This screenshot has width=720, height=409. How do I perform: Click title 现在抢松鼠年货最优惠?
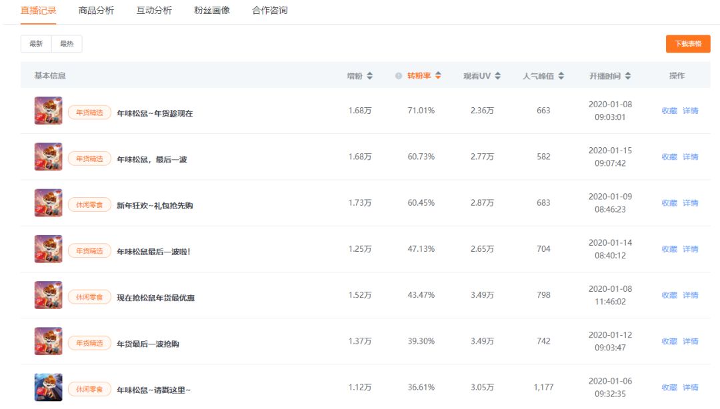pyautogui.click(x=155, y=298)
